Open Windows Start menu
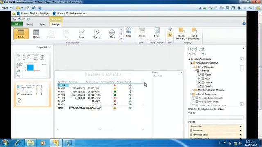Screen dimensions: 262x147 5,143
